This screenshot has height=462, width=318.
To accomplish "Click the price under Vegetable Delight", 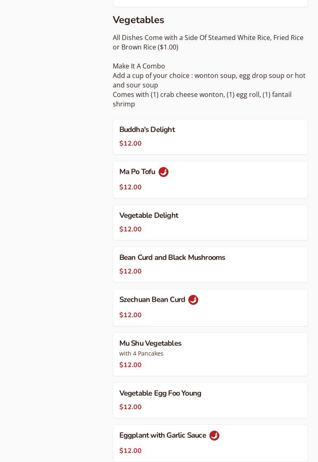I will pyautogui.click(x=131, y=229).
